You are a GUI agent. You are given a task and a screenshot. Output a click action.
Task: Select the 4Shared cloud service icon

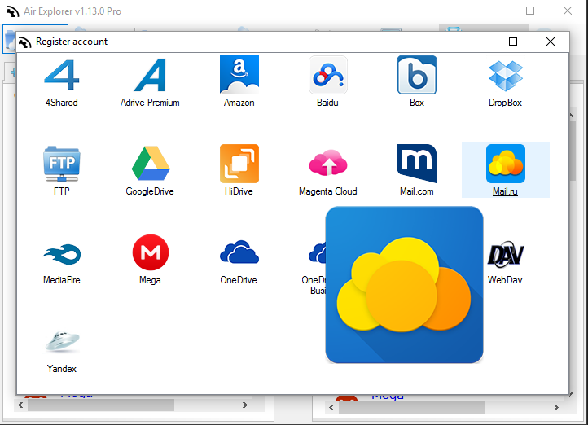(x=62, y=75)
